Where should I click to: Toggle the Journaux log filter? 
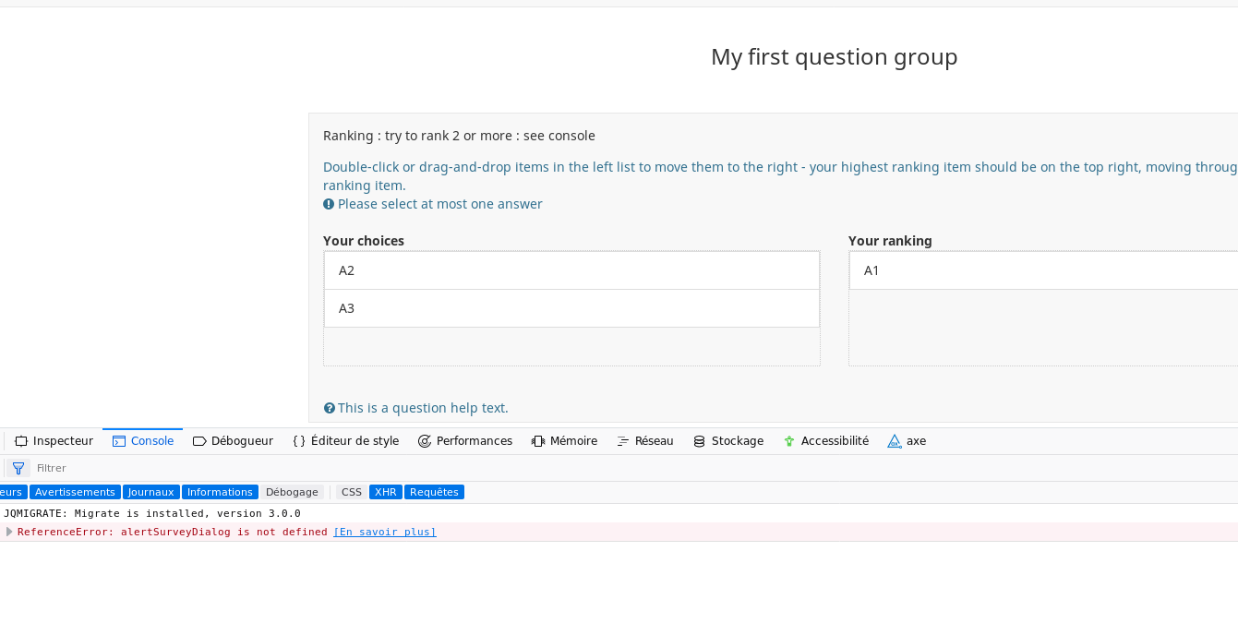click(x=150, y=492)
